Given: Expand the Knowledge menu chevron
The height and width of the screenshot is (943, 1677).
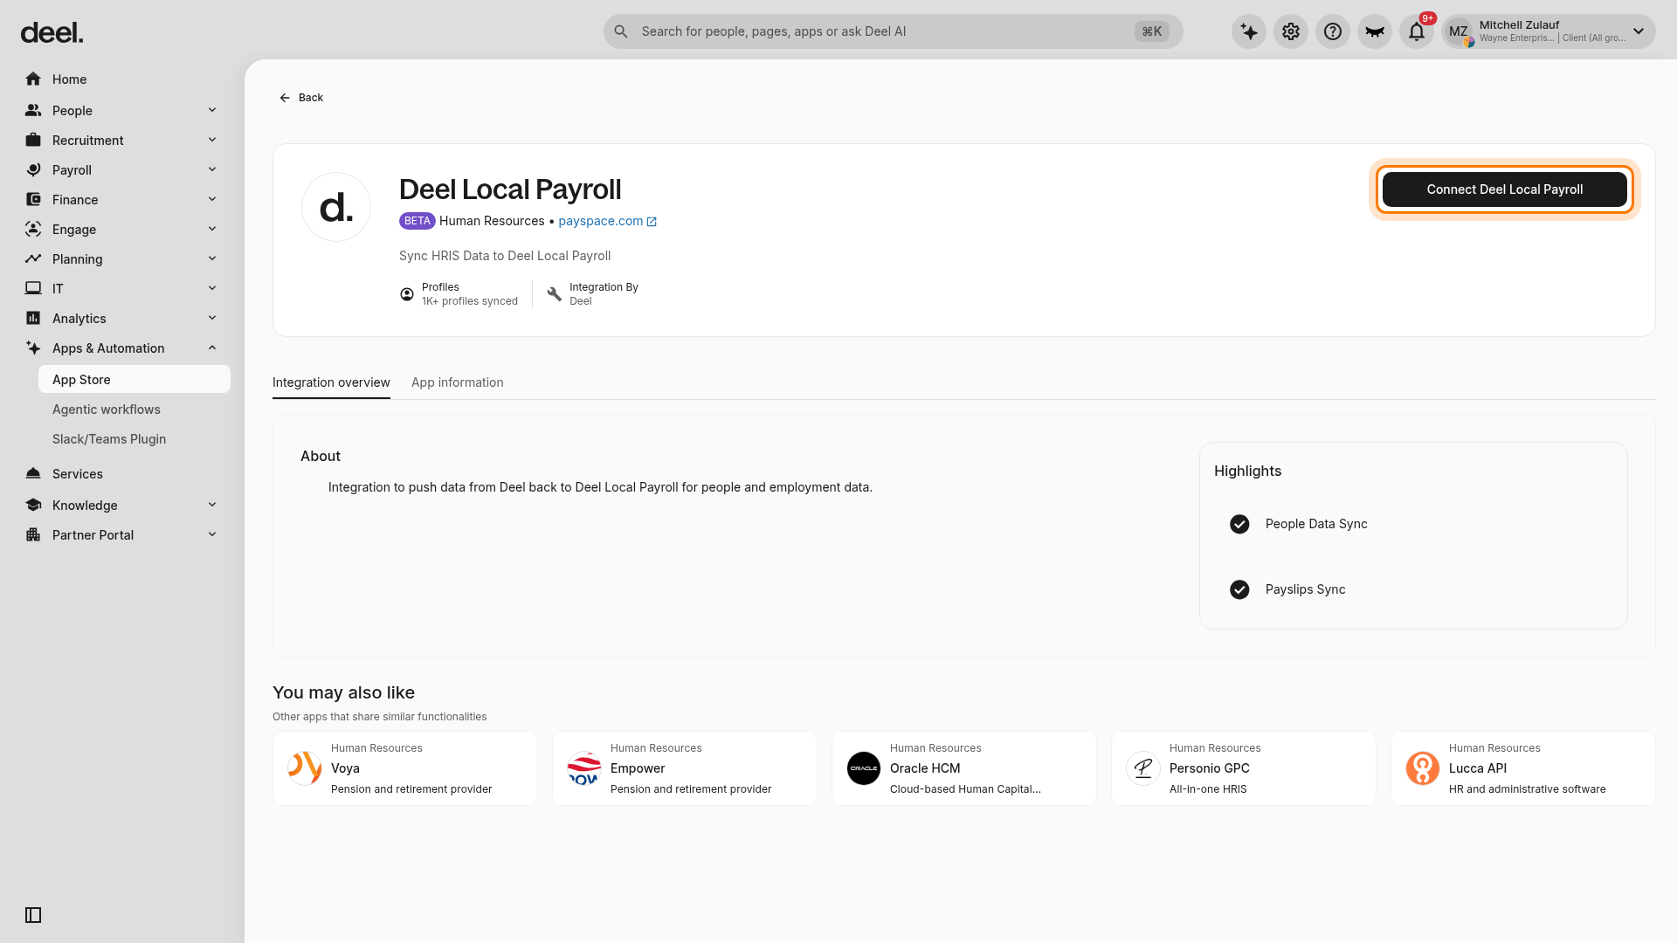Looking at the screenshot, I should coord(212,506).
